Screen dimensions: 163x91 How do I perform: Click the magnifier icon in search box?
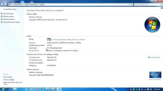click(x=161, y=5)
